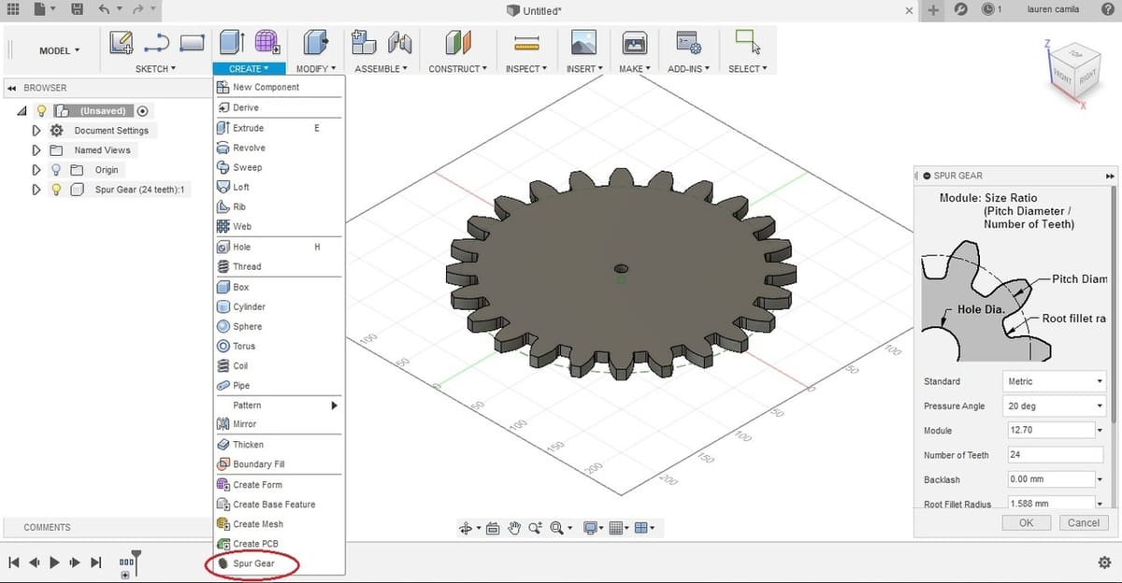Viewport: 1122px width, 583px height.
Task: Click the Extrude icon in the toolbar
Action: pos(232,42)
